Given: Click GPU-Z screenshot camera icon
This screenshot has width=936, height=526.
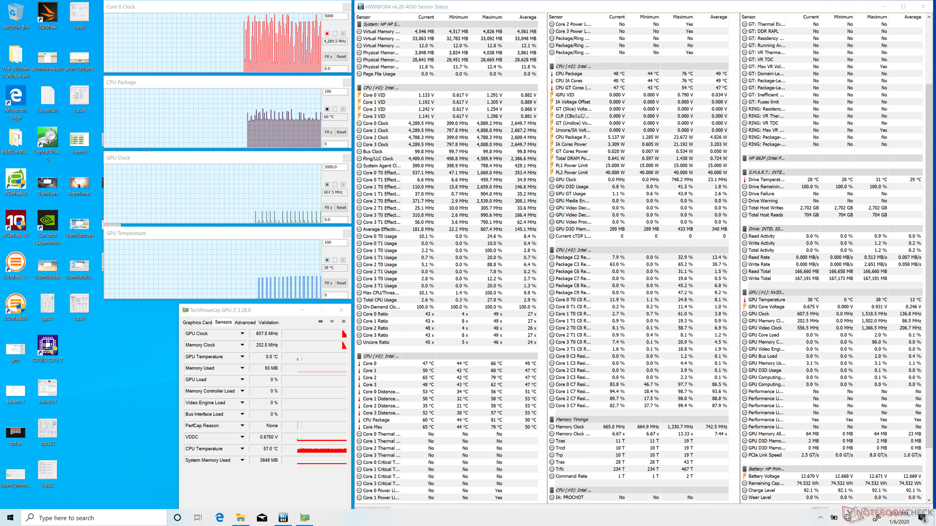Looking at the screenshot, I should [x=320, y=321].
